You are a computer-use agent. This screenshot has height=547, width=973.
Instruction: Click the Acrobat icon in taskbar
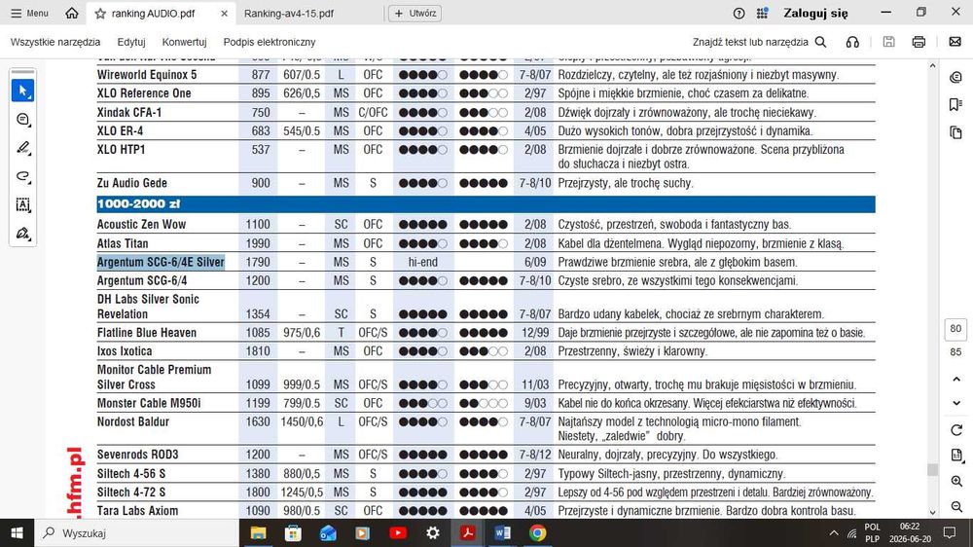(x=468, y=532)
